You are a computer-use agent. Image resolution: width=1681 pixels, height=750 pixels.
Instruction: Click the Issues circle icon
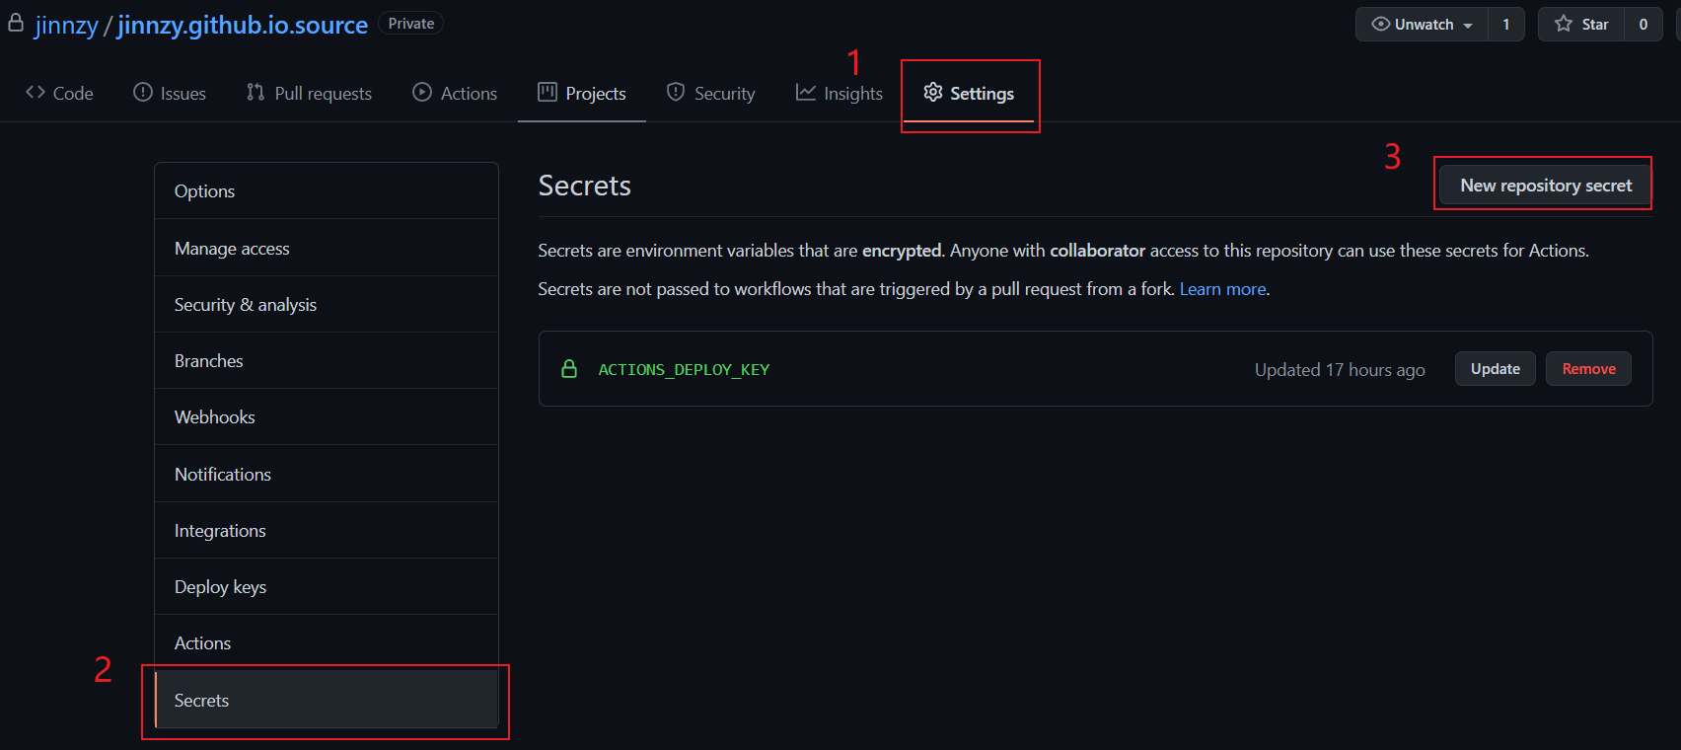coord(143,93)
